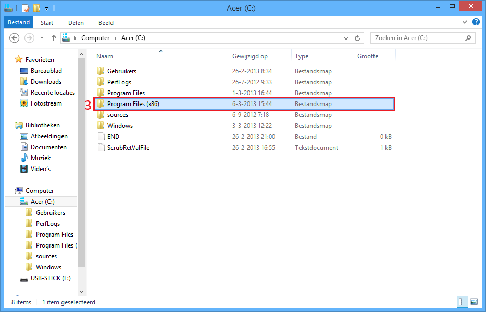The width and height of the screenshot is (486, 312).
Task: Click the magnifier in the Zoeken search box
Action: pyautogui.click(x=467, y=37)
